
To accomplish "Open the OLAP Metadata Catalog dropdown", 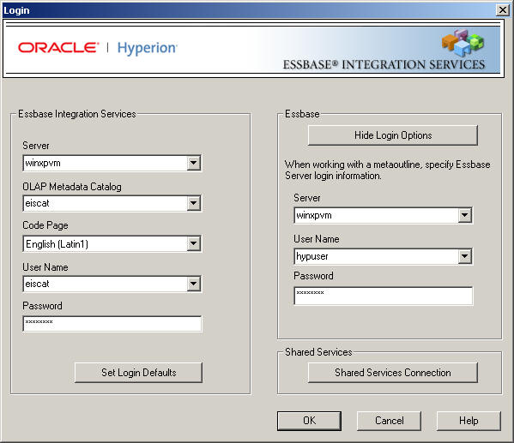I will (193, 203).
